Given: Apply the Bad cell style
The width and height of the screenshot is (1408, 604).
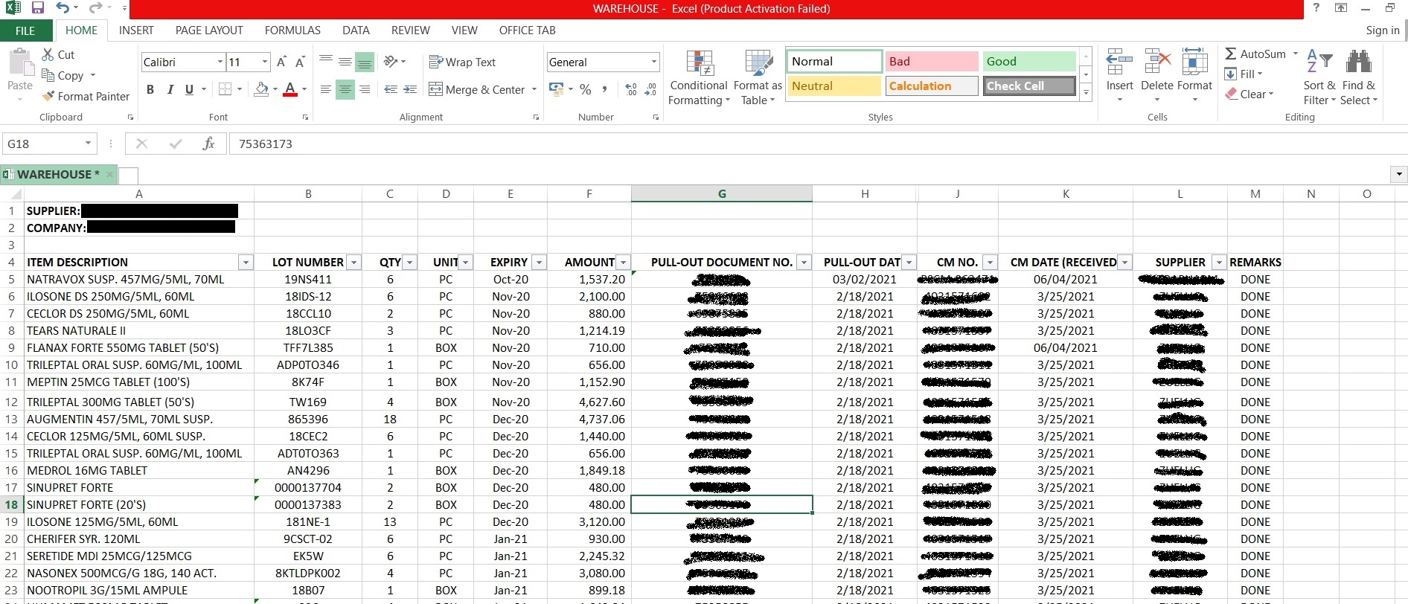Looking at the screenshot, I should click(x=931, y=61).
